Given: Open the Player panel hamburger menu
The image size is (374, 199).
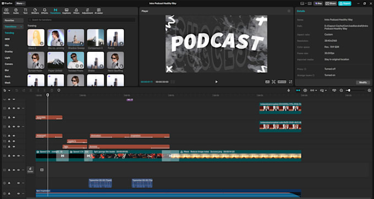Looking at the screenshot, I should click(289, 11).
